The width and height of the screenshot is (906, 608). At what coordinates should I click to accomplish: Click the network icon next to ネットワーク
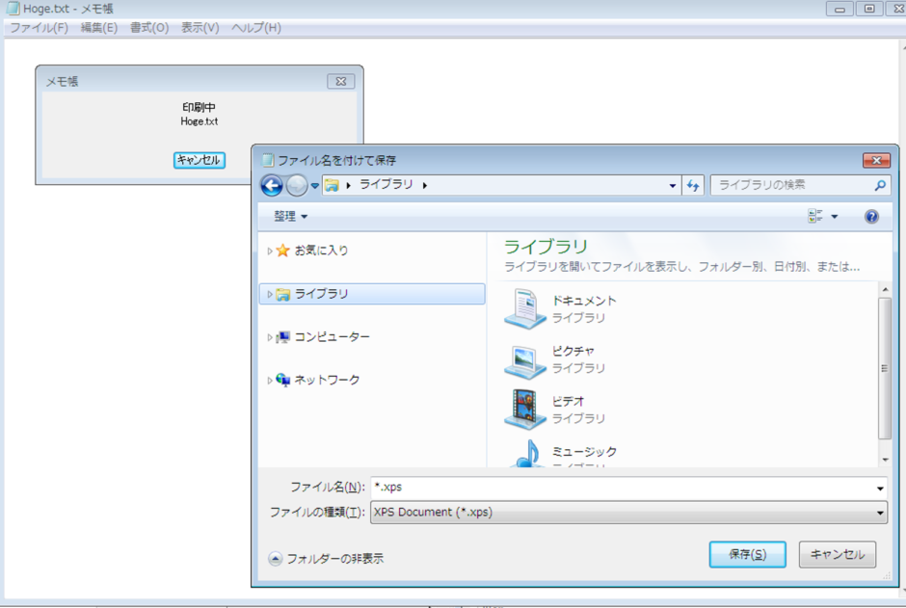(x=282, y=380)
